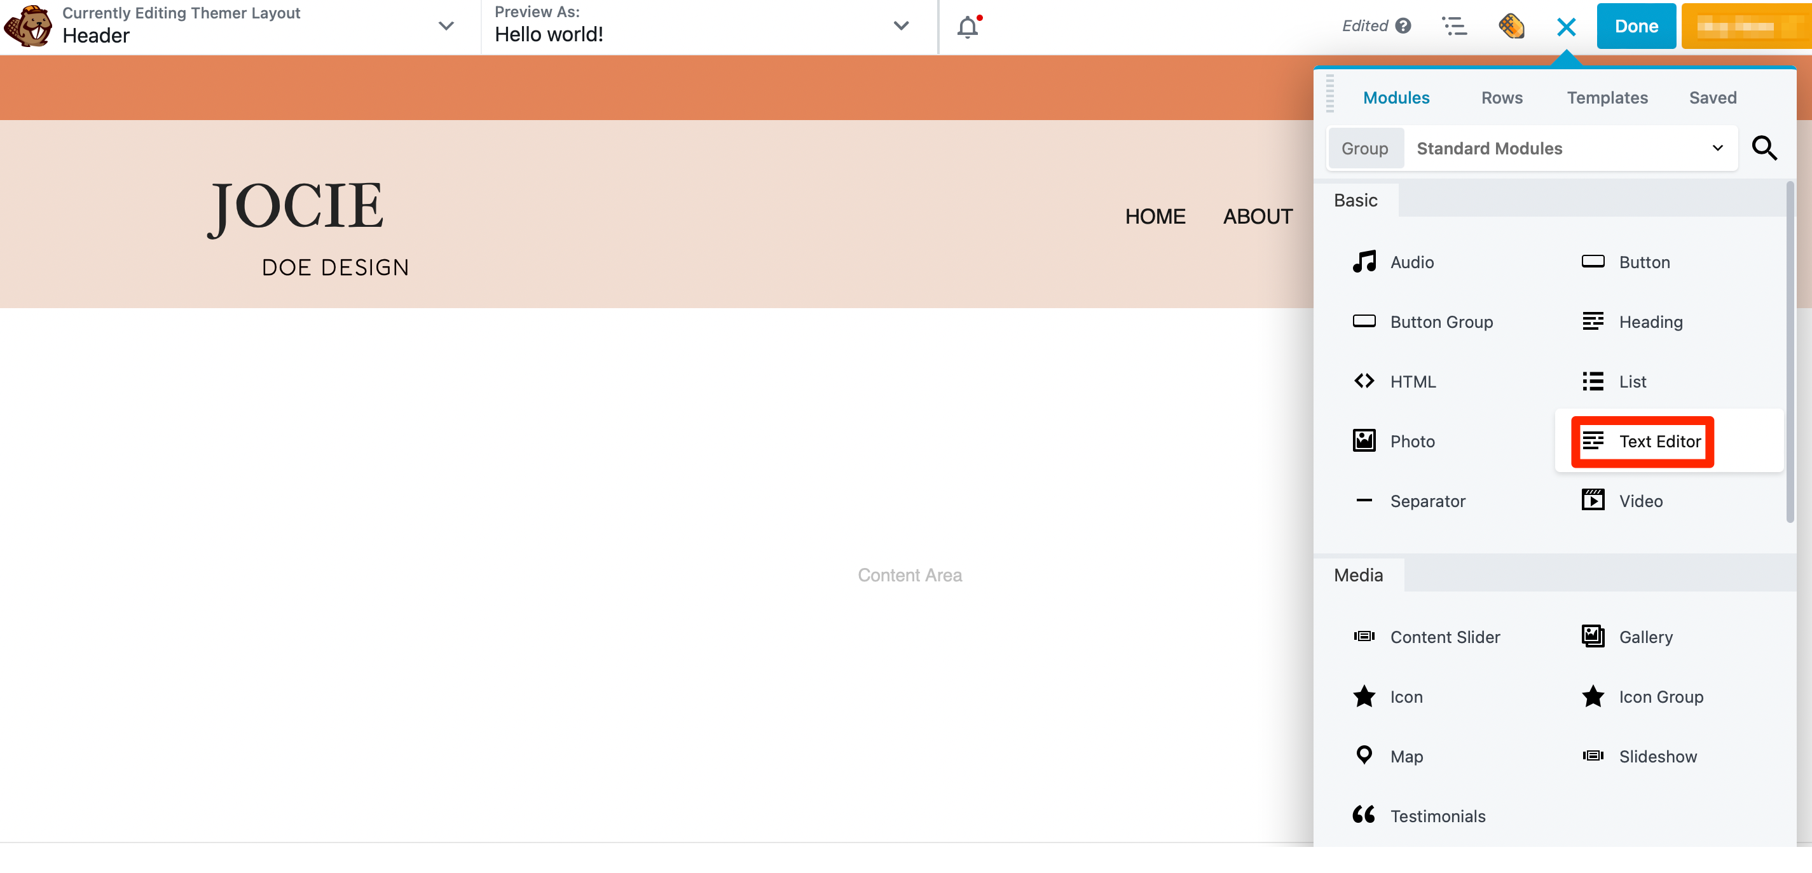Switch to the Rows tab
Screen dimensions: 1812x873
click(x=1502, y=98)
